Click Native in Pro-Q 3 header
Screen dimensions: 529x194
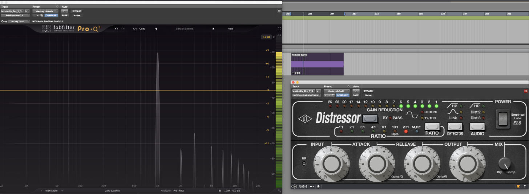pos(77,16)
